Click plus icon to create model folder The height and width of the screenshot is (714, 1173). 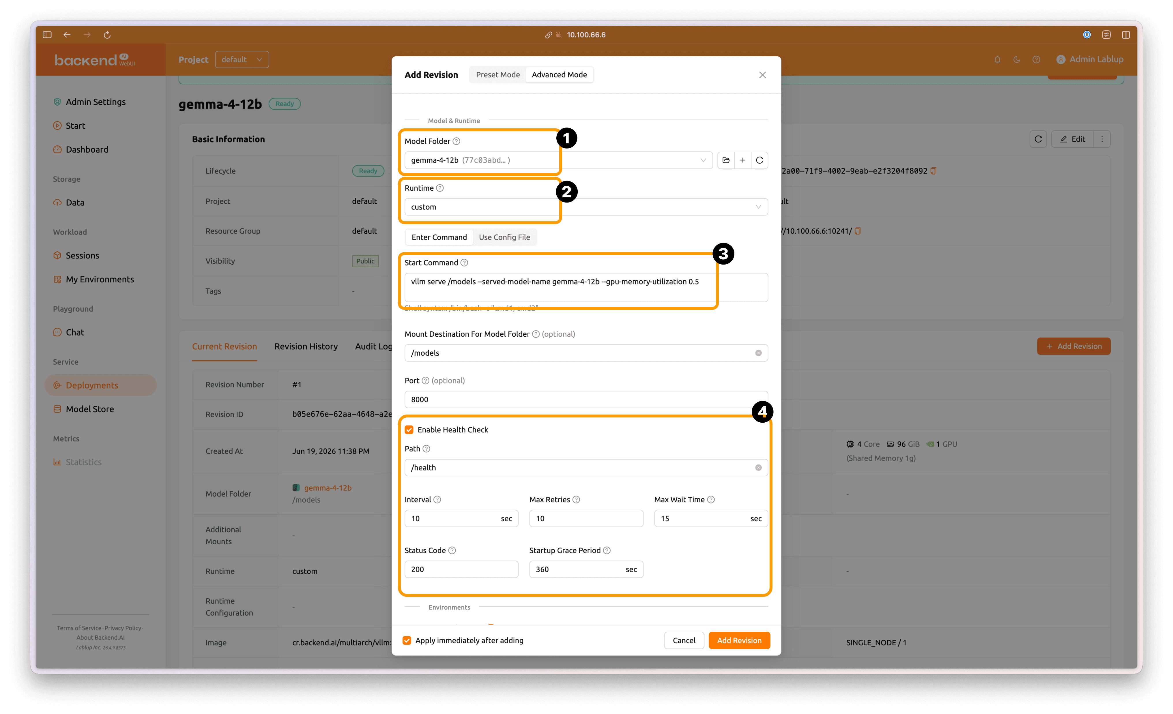tap(743, 160)
